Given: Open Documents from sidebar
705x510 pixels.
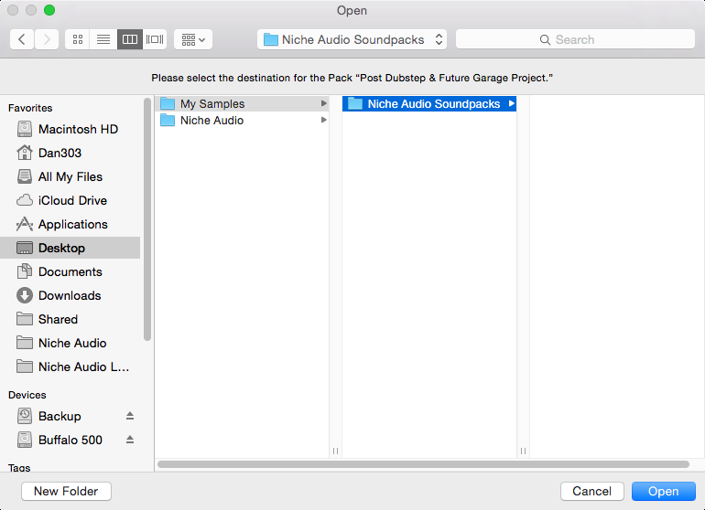Looking at the screenshot, I should click(70, 272).
